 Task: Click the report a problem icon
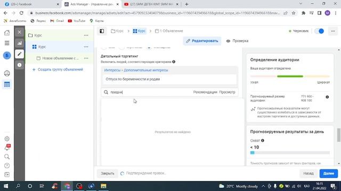pos(7,175)
